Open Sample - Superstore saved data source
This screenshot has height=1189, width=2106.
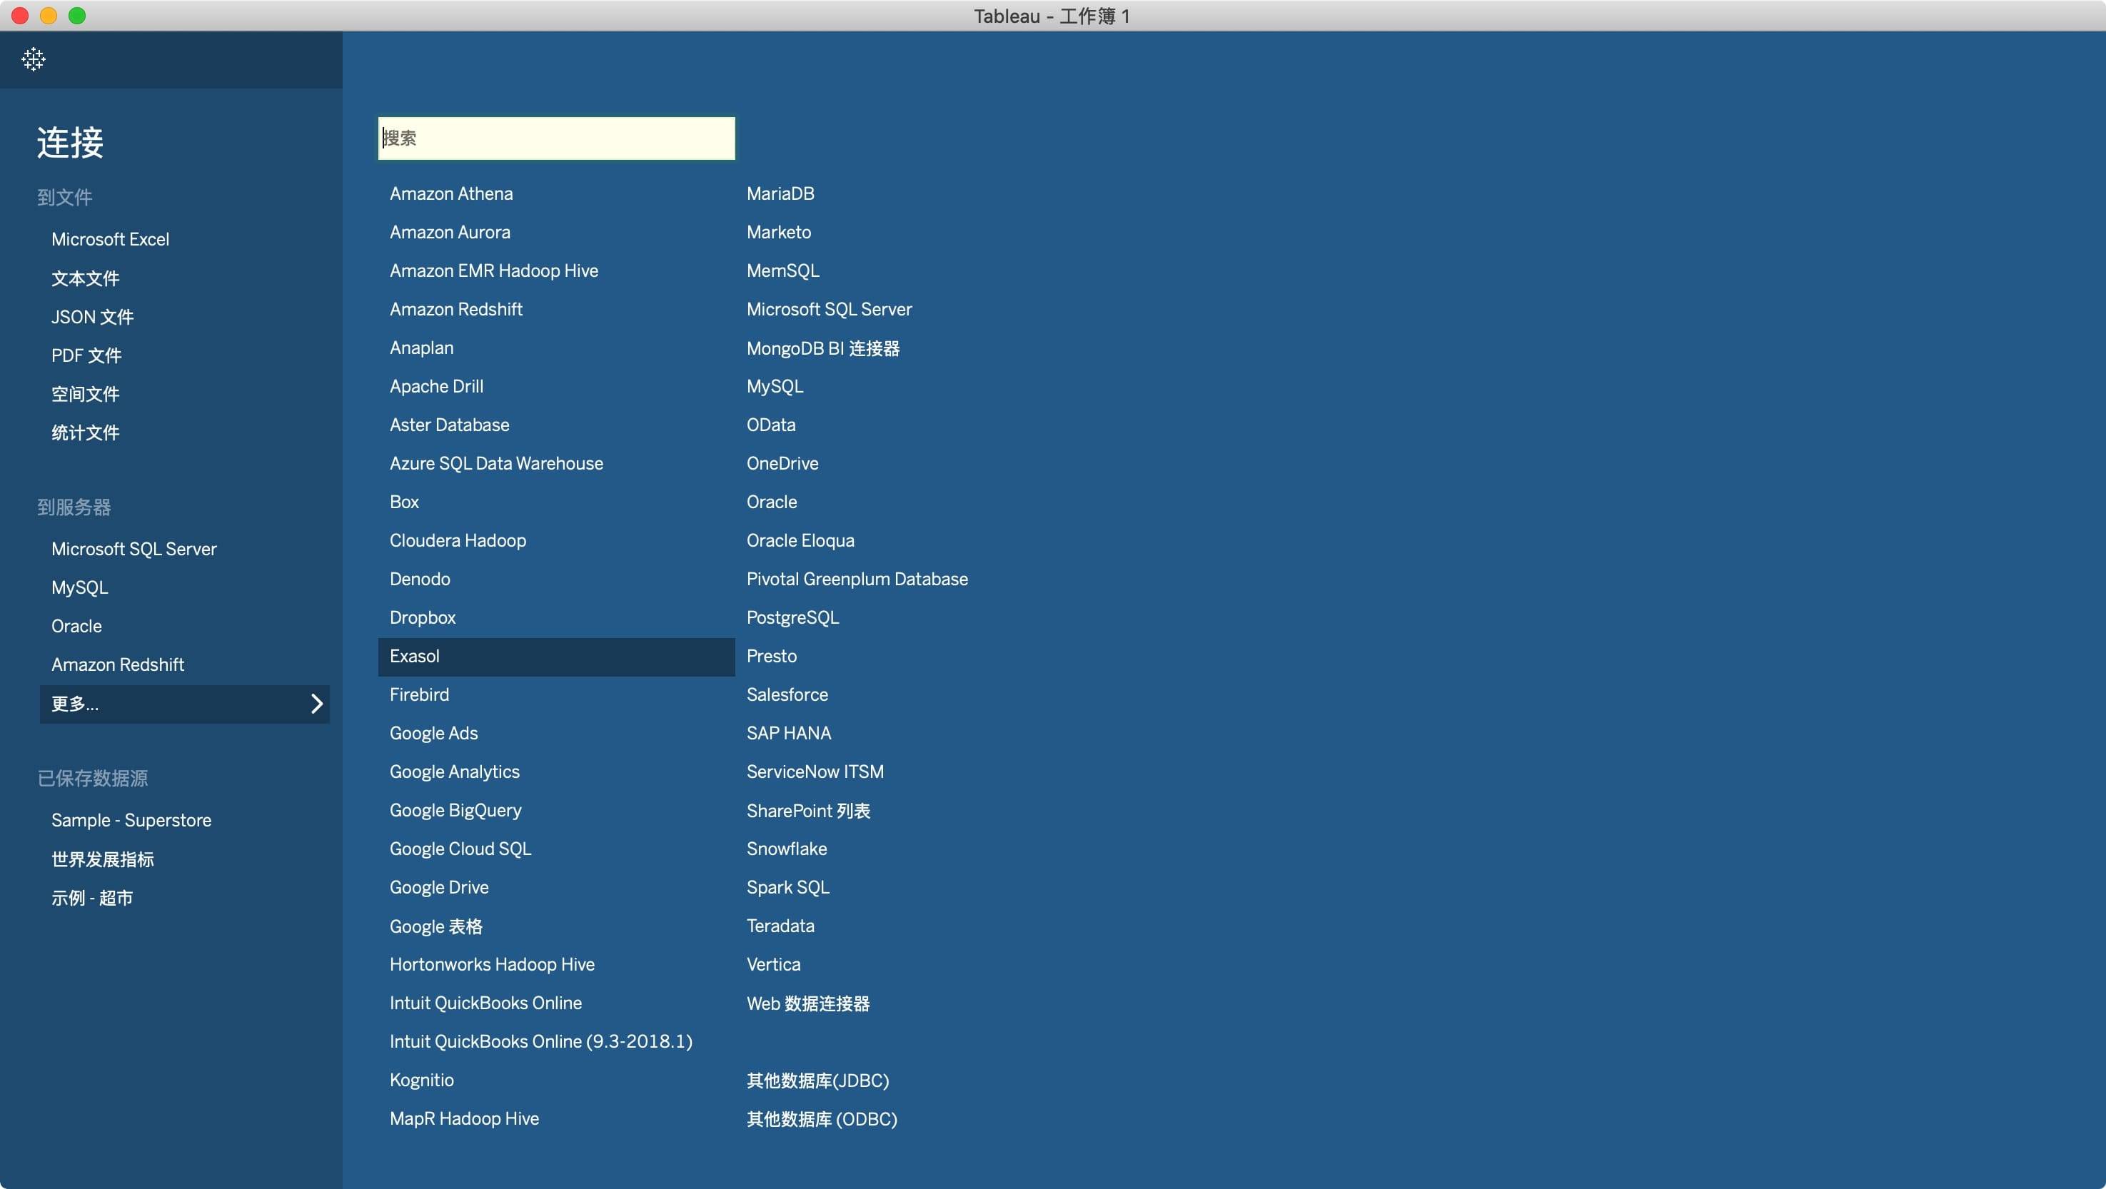(131, 819)
